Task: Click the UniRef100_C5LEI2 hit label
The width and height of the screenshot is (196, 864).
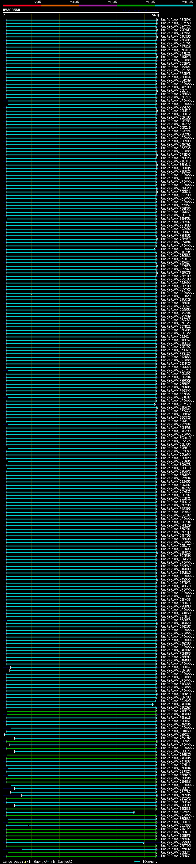Action: pos(175,111)
